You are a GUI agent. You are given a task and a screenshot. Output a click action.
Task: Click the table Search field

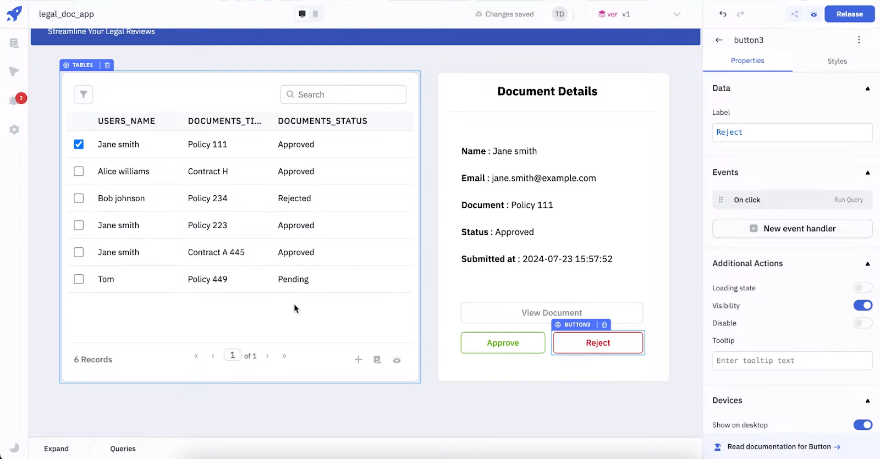tap(343, 95)
